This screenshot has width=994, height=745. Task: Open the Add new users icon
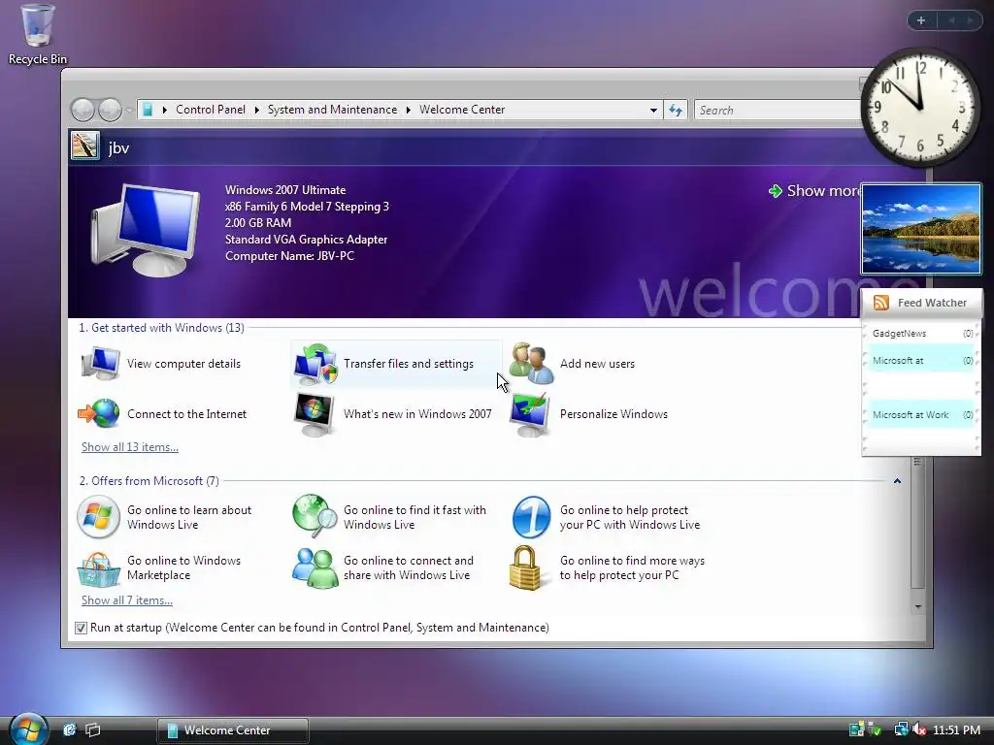531,364
